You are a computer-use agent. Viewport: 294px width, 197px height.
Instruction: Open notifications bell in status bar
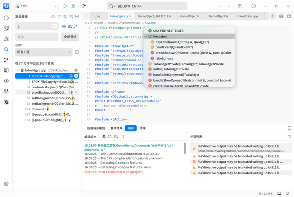click(x=287, y=194)
